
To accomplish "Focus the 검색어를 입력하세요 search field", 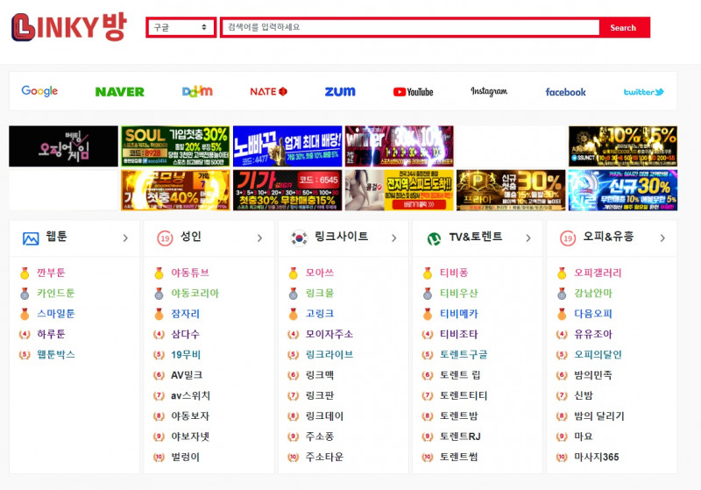I will click(409, 27).
